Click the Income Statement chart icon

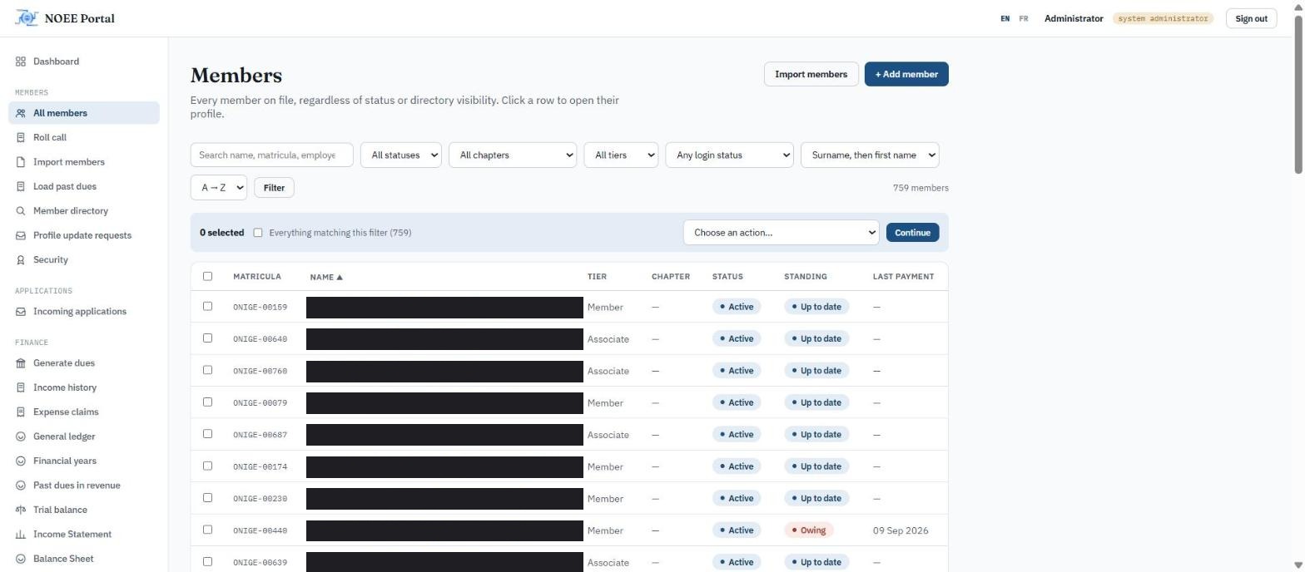pyautogui.click(x=21, y=535)
